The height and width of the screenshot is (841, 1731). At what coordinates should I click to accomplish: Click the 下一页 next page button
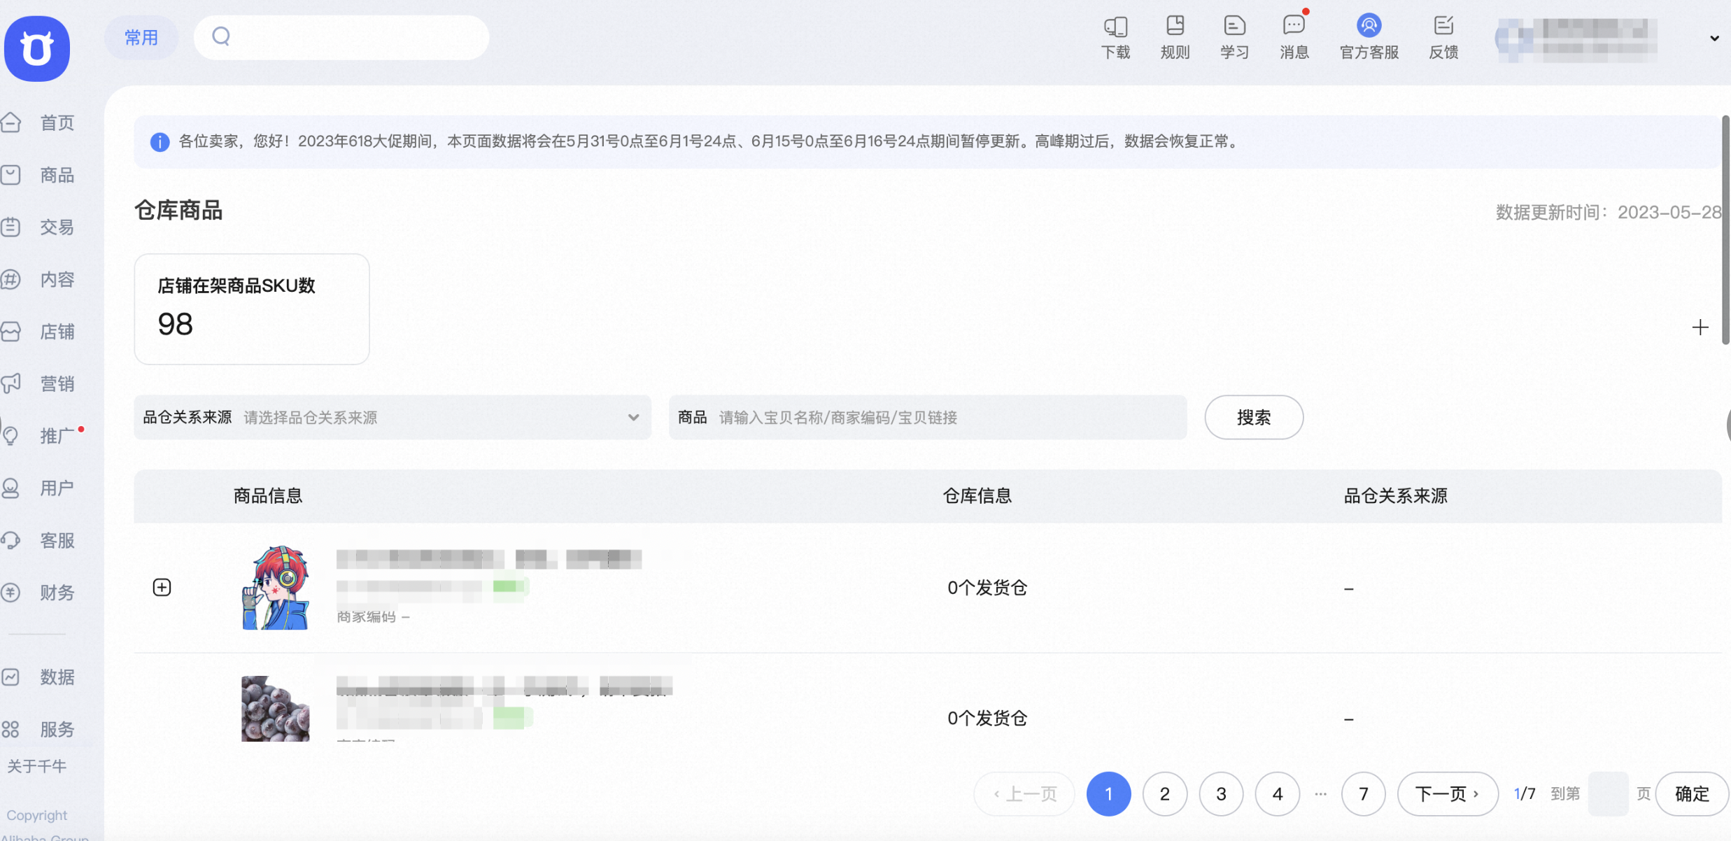[x=1448, y=794]
